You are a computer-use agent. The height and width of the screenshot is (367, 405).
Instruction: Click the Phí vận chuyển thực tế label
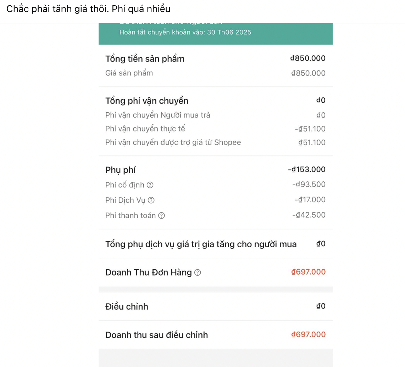145,129
